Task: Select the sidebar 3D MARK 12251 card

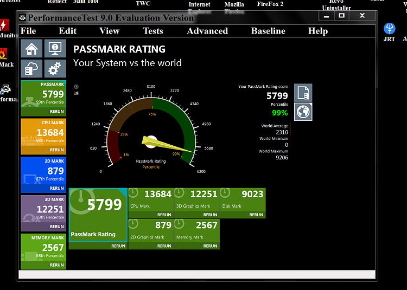Action: (x=43, y=209)
